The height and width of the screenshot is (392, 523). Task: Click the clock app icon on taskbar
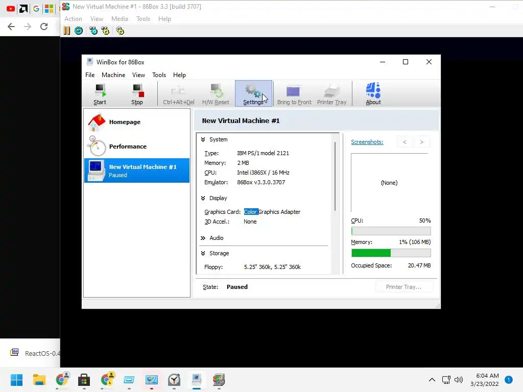pyautogui.click(x=174, y=380)
